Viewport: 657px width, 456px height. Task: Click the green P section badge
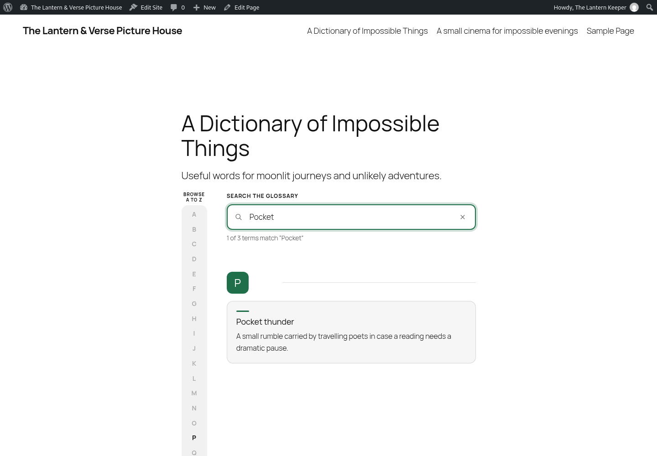click(238, 283)
